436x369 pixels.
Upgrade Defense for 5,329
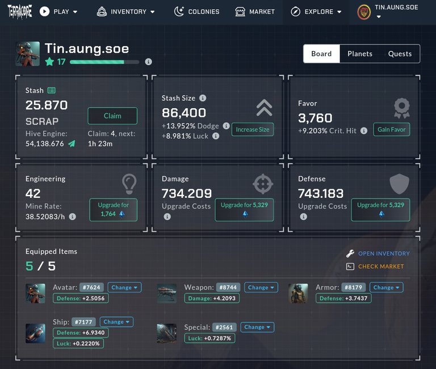pyautogui.click(x=380, y=210)
